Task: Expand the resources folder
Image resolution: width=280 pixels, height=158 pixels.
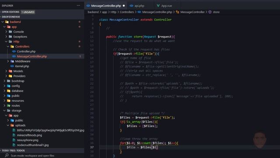Action: (4, 101)
